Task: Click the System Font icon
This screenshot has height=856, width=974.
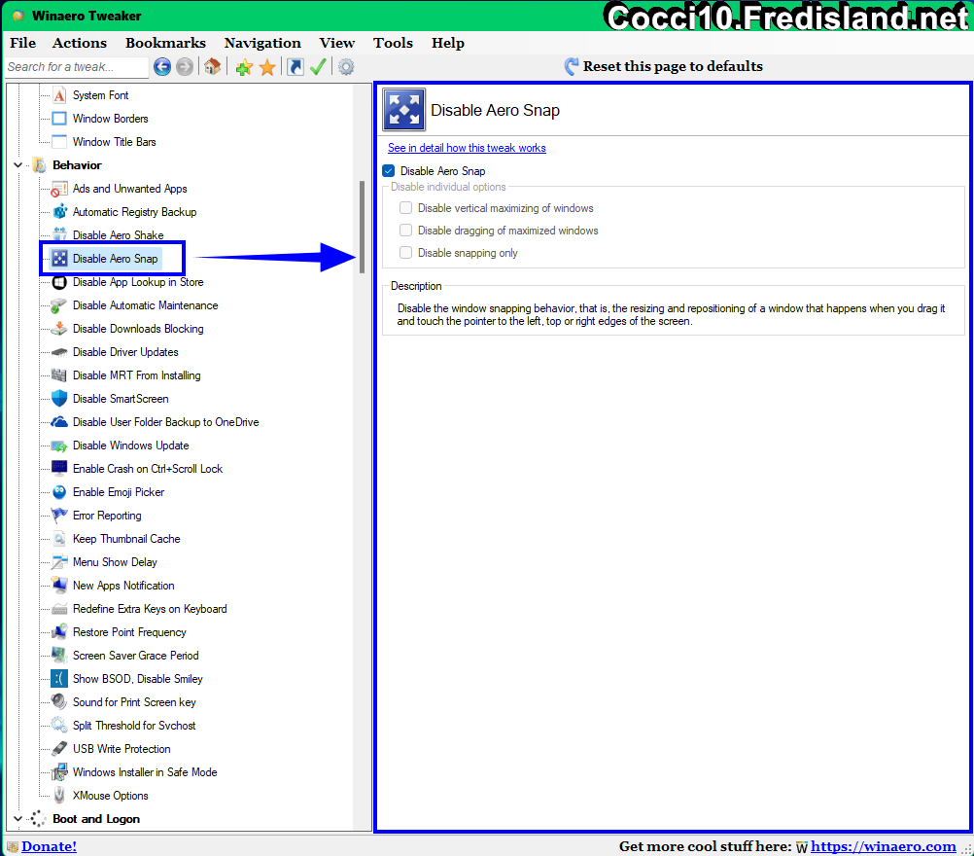Action: coord(59,95)
